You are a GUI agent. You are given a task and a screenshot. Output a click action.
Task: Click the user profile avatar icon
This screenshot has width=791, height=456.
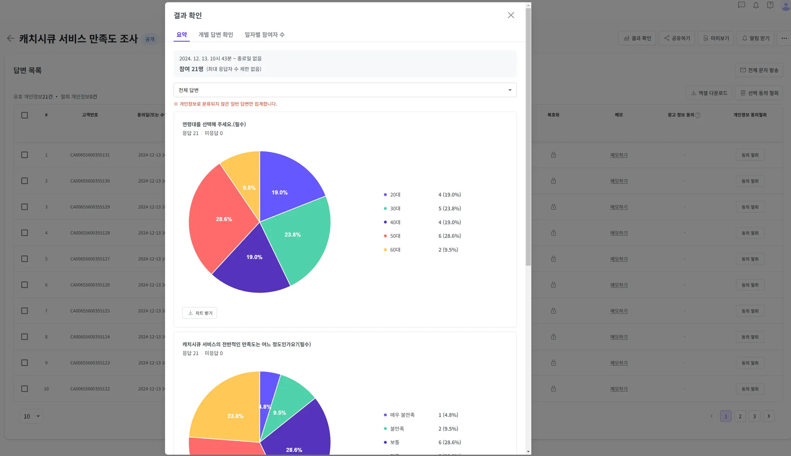[786, 5]
